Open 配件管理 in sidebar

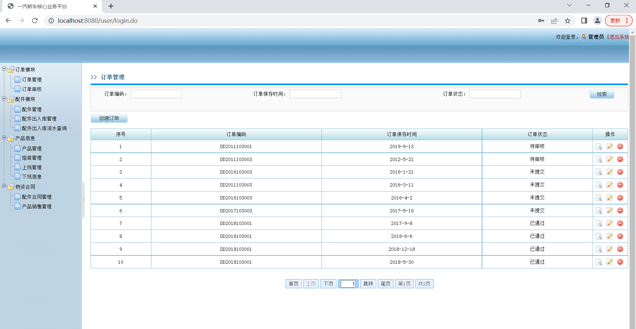pyautogui.click(x=32, y=109)
